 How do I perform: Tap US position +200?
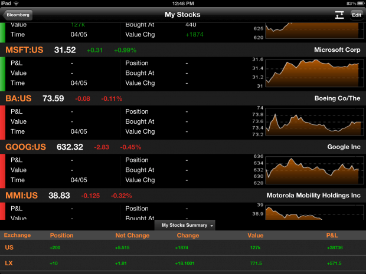coord(55,247)
